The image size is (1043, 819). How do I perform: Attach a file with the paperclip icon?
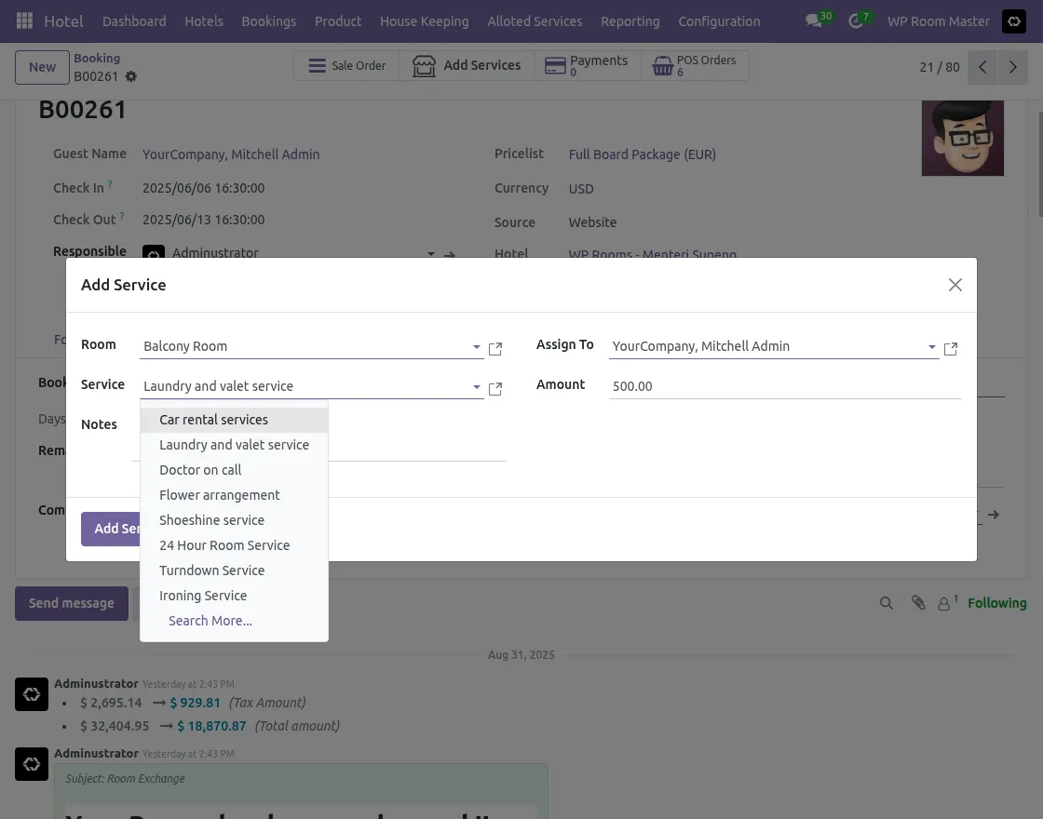(918, 602)
